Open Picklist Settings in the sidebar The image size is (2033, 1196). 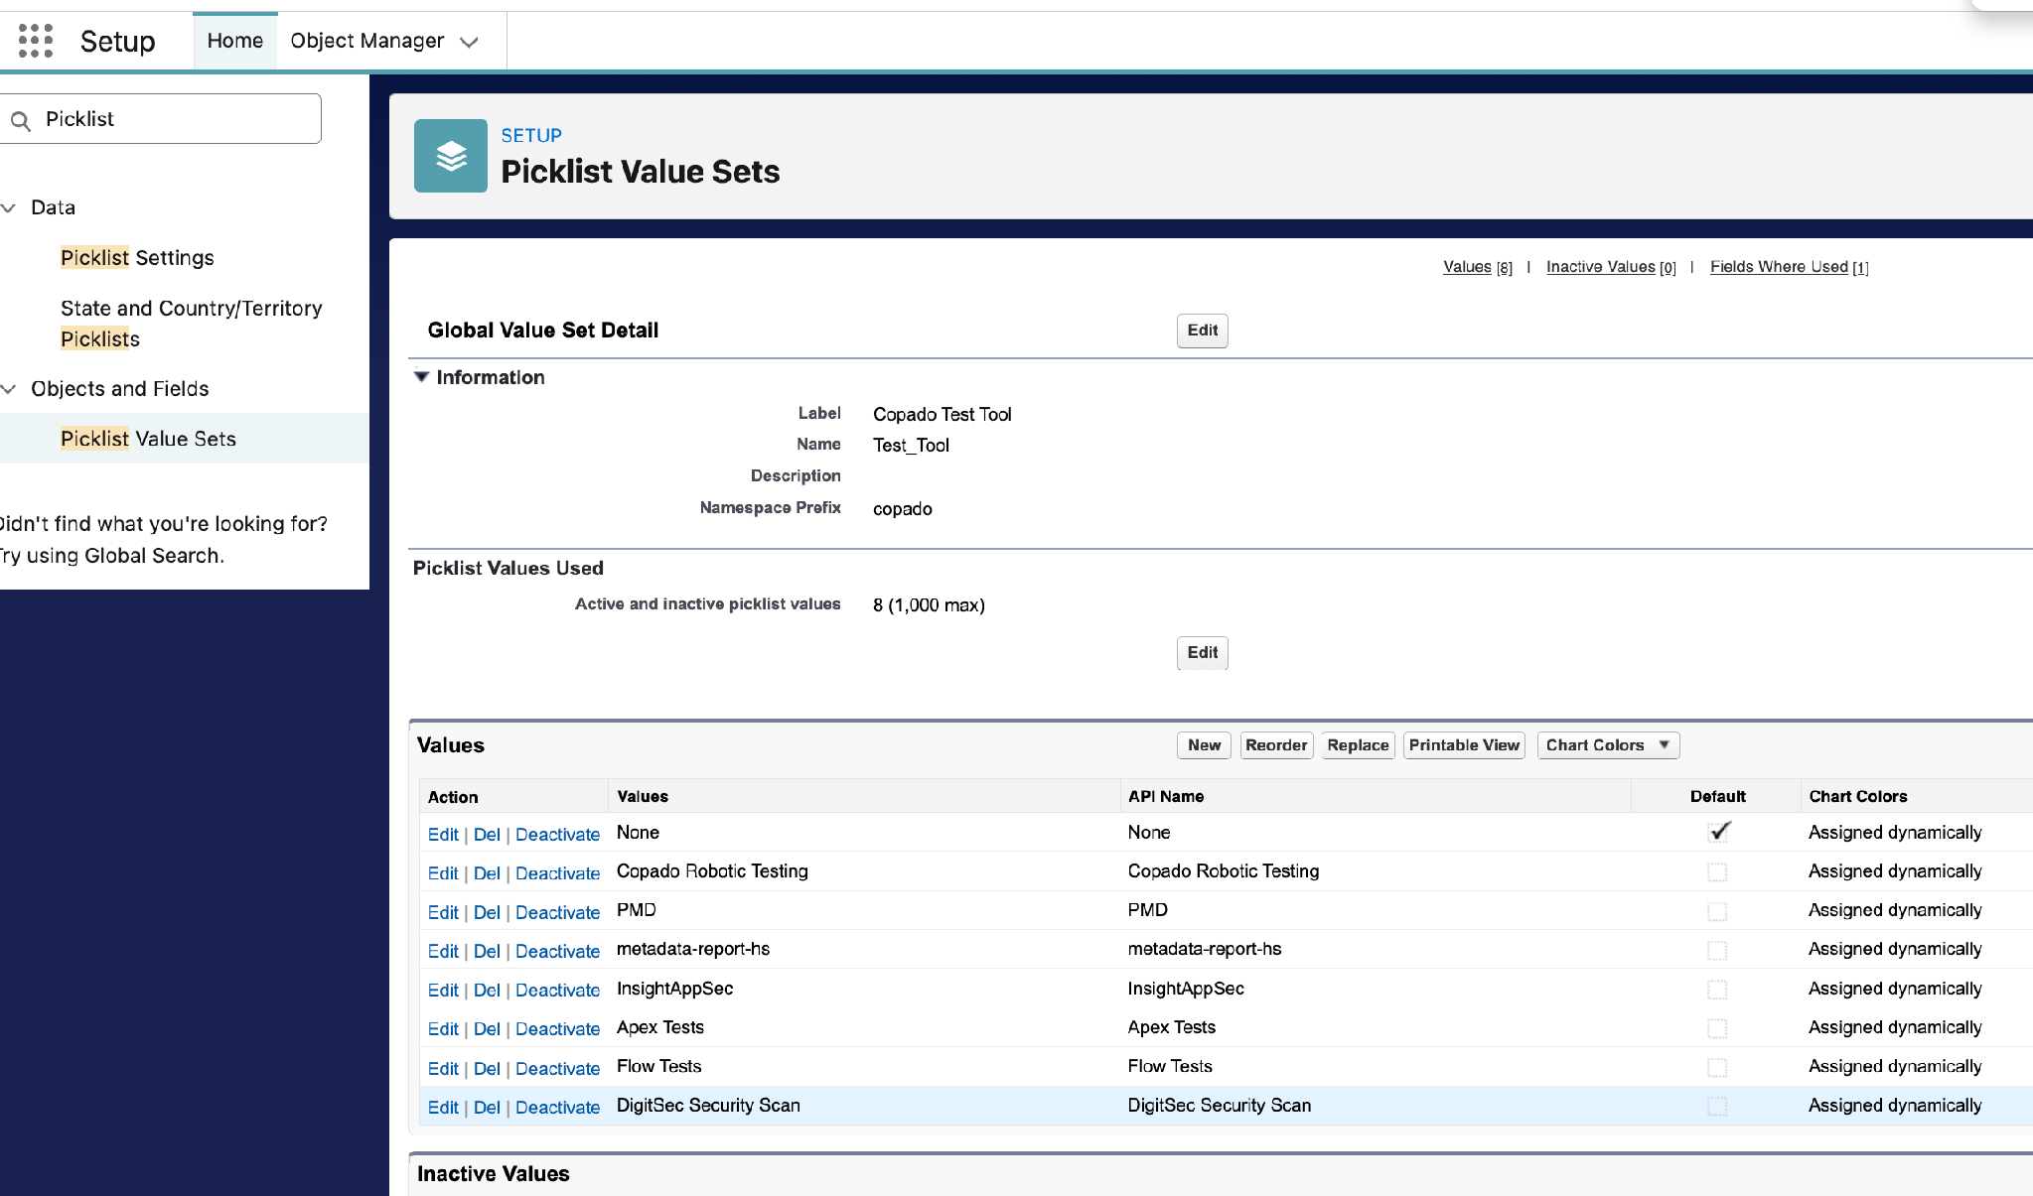[137, 258]
